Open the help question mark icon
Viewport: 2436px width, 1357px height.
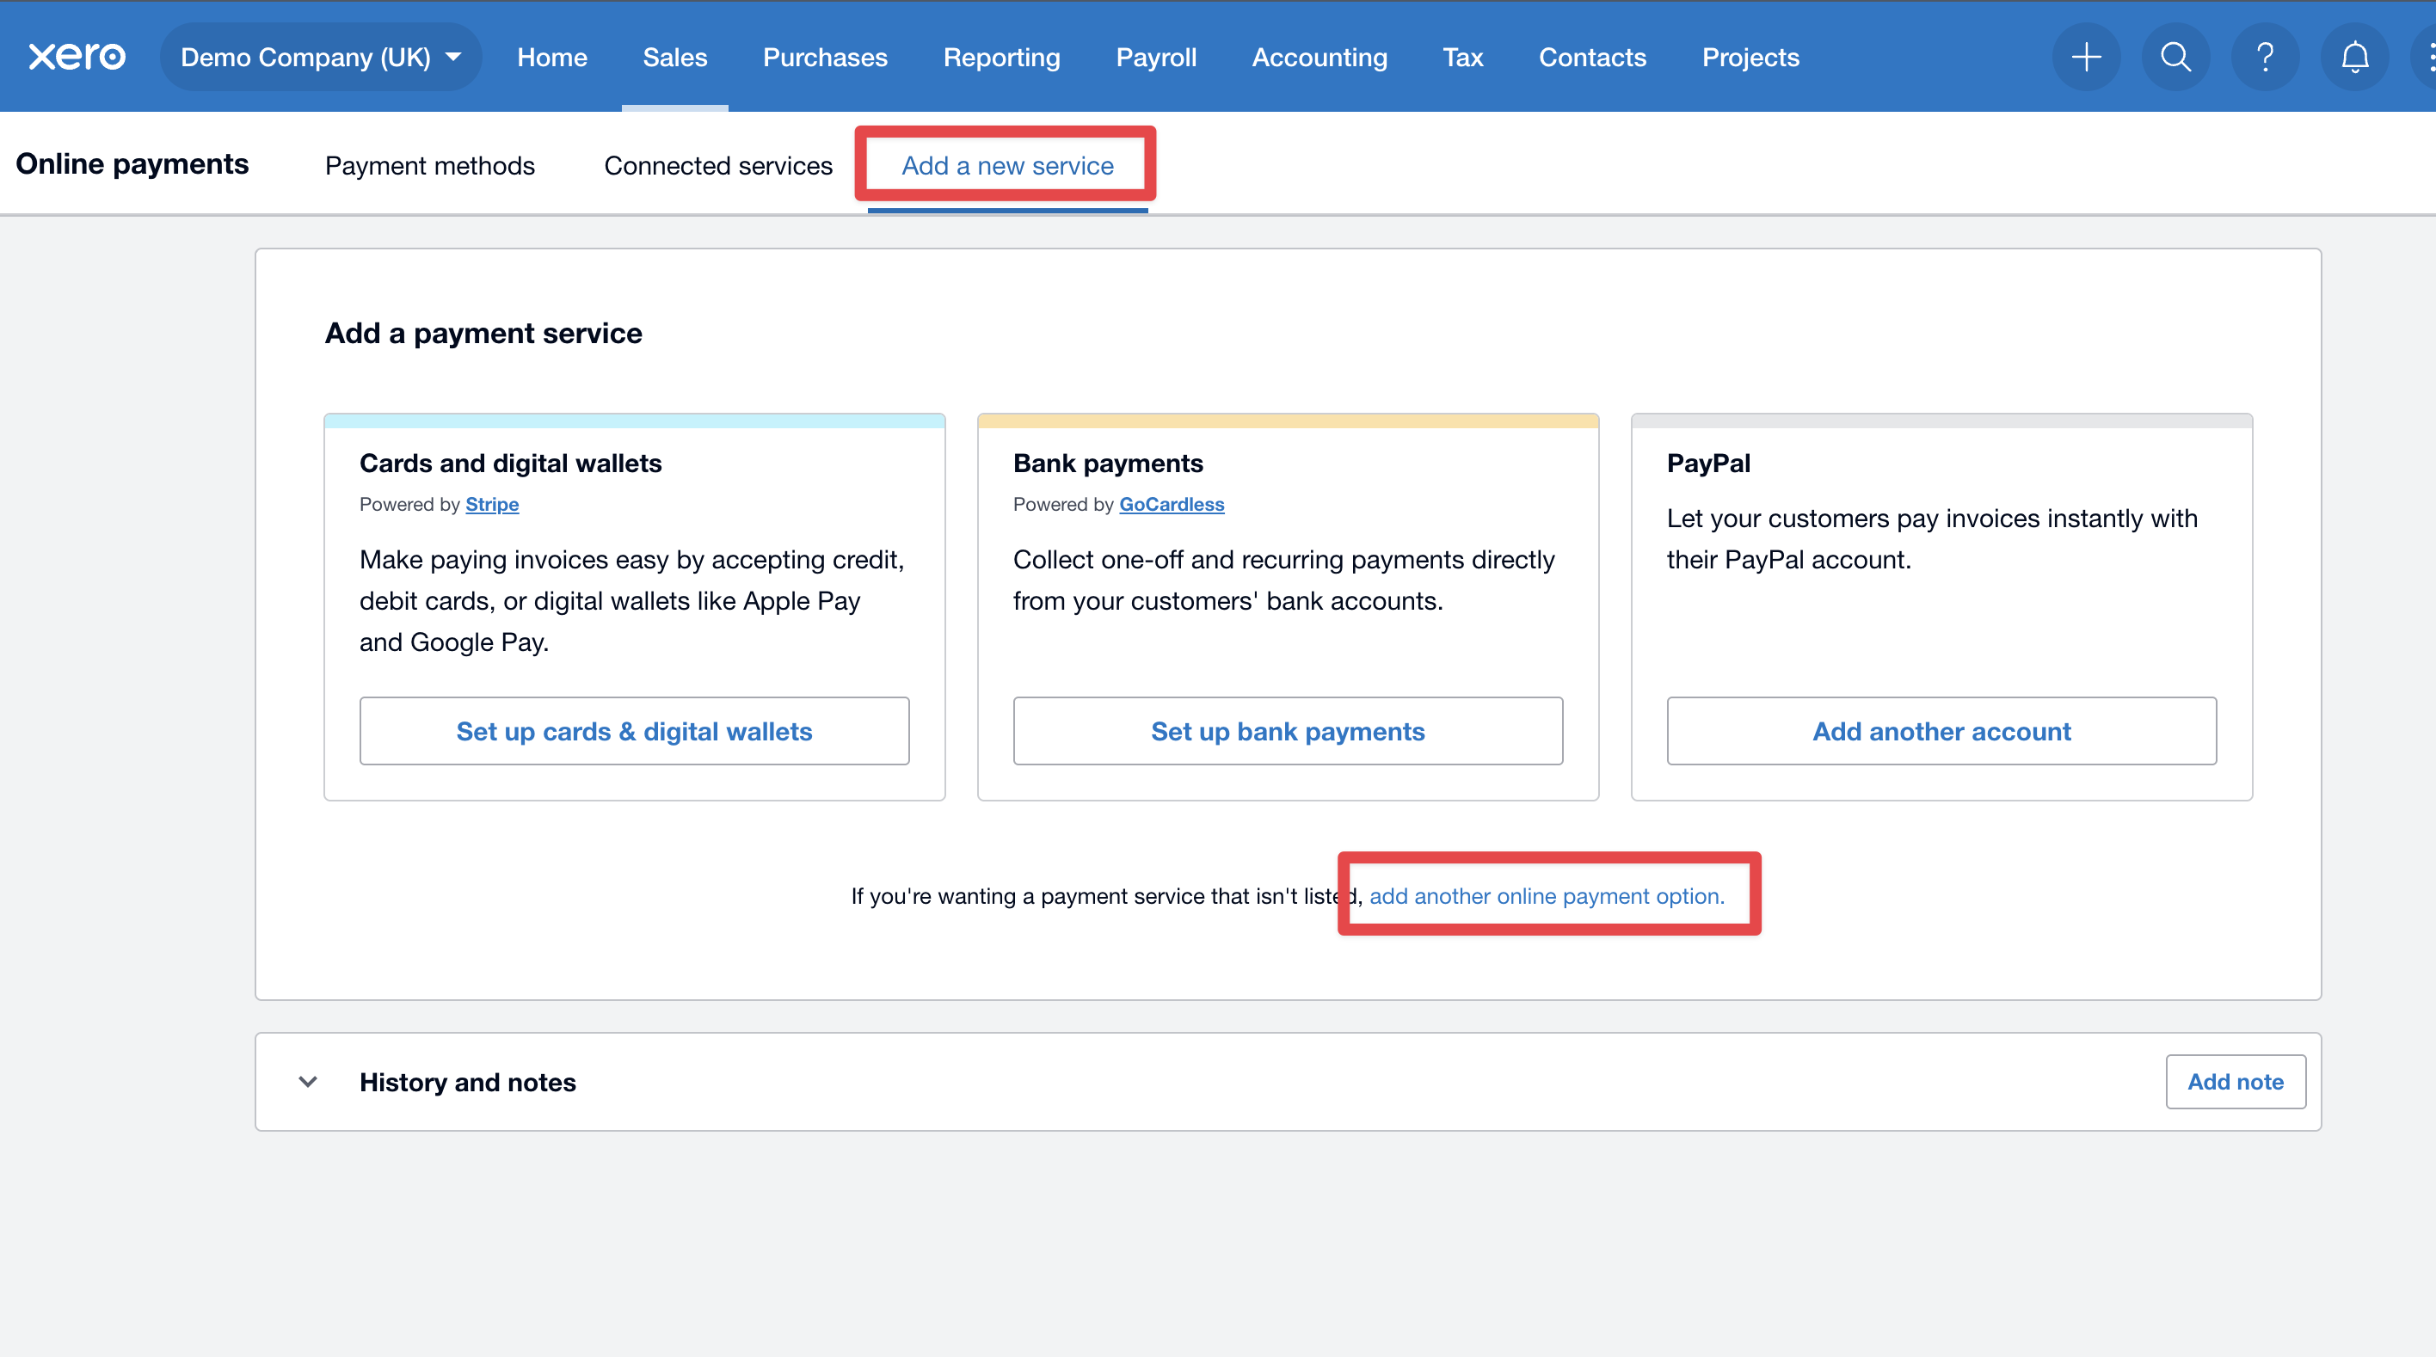click(x=2265, y=57)
